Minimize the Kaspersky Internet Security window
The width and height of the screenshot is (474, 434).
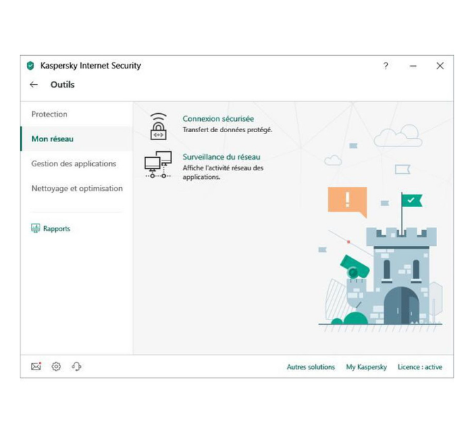click(413, 66)
